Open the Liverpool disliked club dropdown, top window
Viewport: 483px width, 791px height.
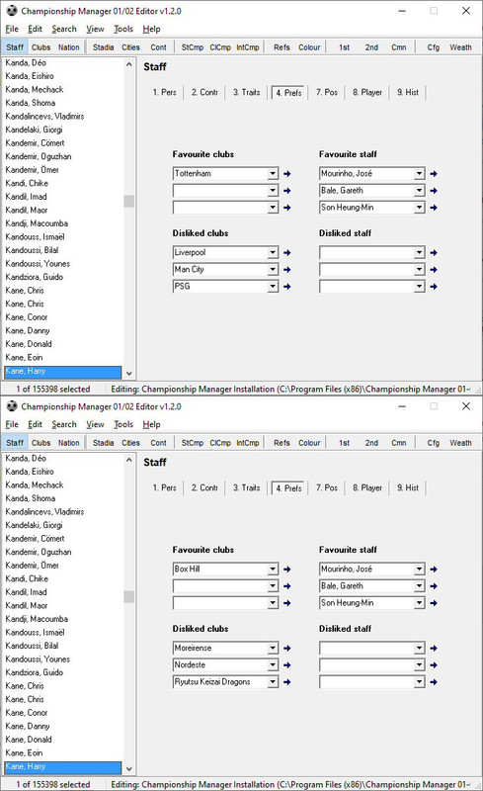click(273, 253)
